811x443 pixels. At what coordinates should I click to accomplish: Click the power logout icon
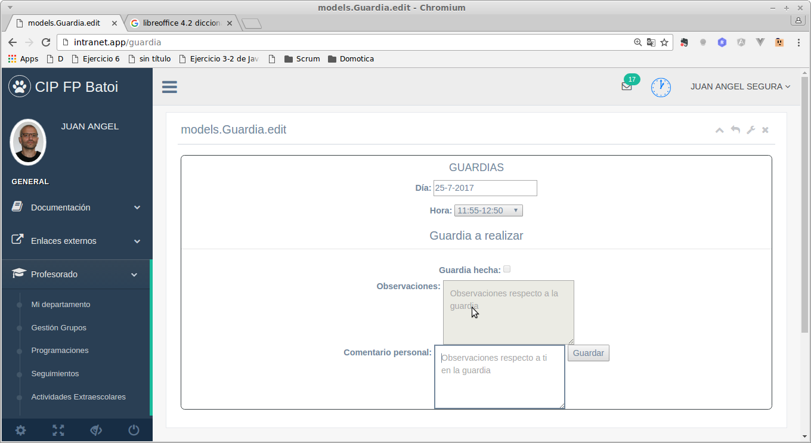134,430
